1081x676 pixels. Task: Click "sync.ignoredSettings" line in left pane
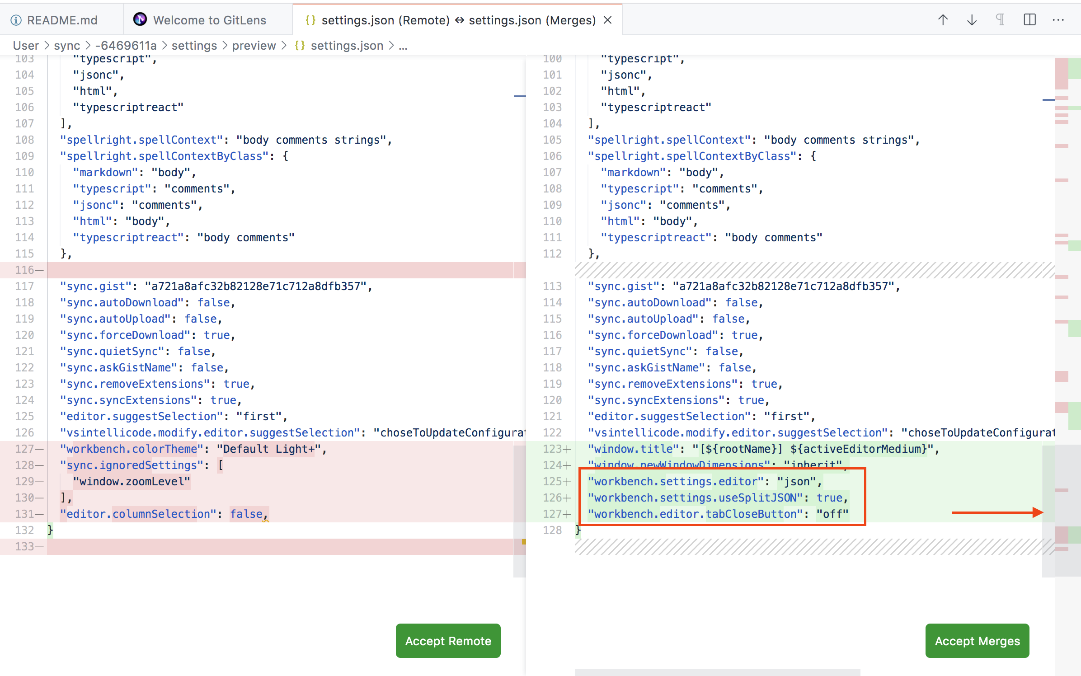point(141,465)
